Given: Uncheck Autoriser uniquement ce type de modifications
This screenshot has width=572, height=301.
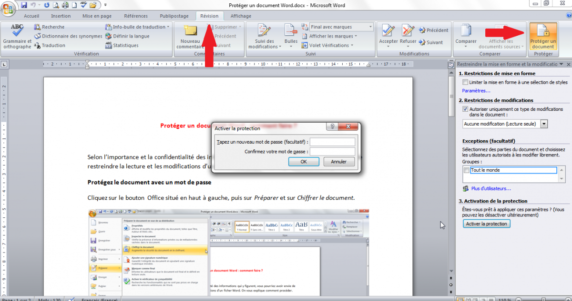Looking at the screenshot, I should point(465,109).
